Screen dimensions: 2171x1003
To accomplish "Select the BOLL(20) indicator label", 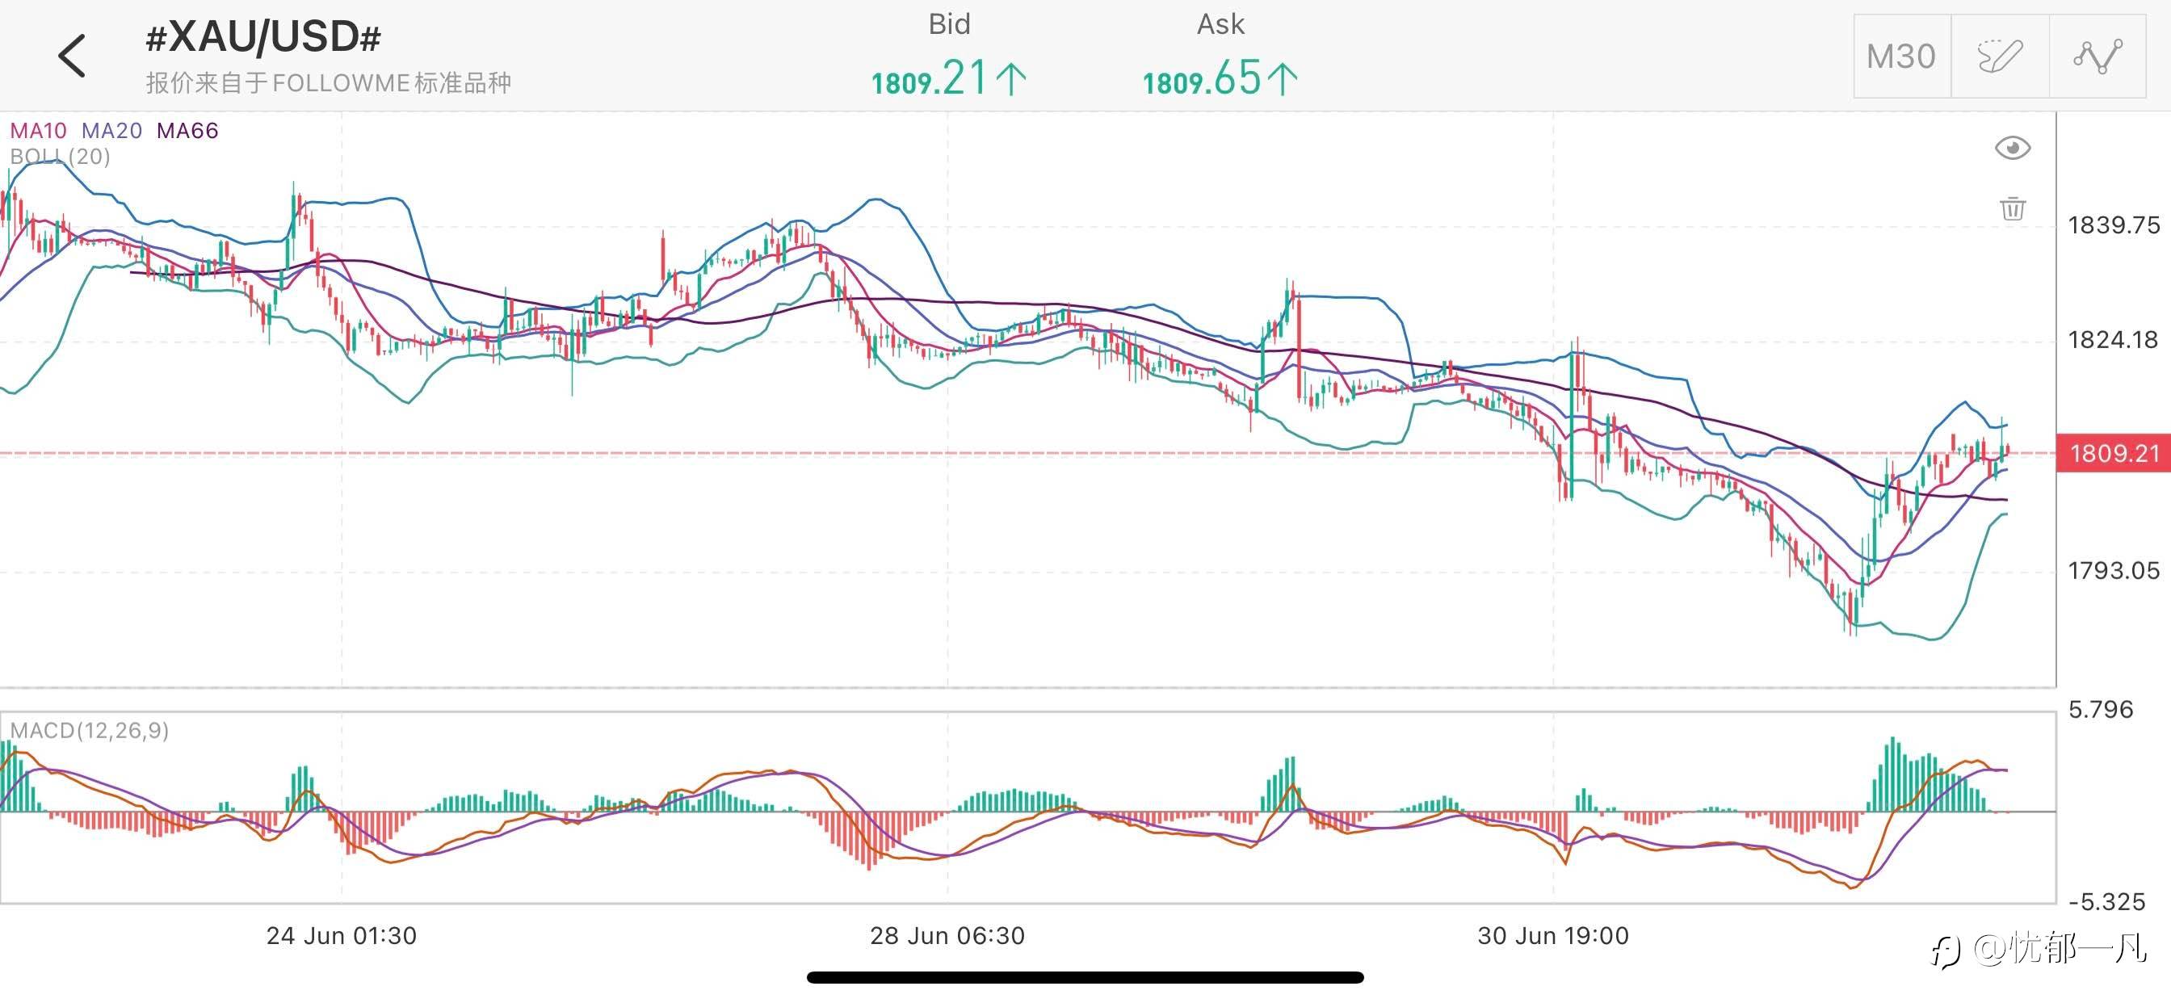I will click(x=60, y=157).
